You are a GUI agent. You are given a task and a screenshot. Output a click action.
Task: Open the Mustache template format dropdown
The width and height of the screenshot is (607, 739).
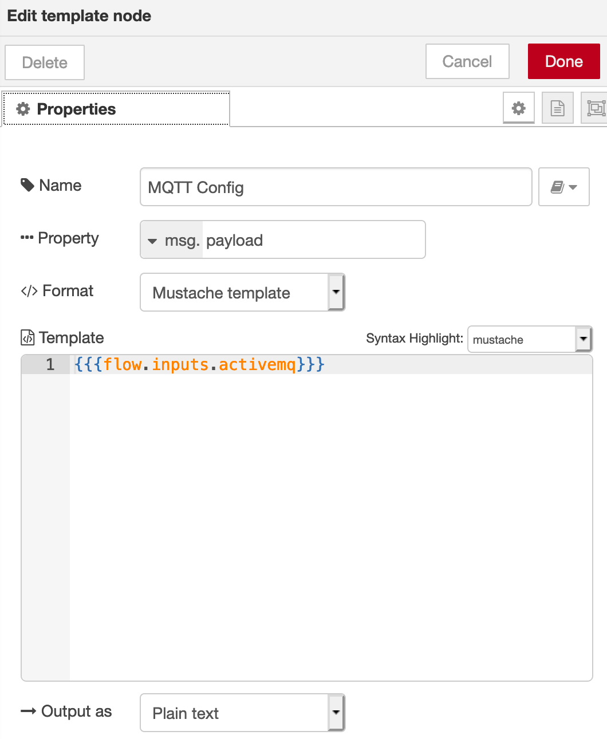[x=242, y=293]
